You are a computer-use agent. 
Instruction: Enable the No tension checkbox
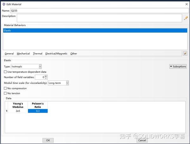[x=5, y=93]
